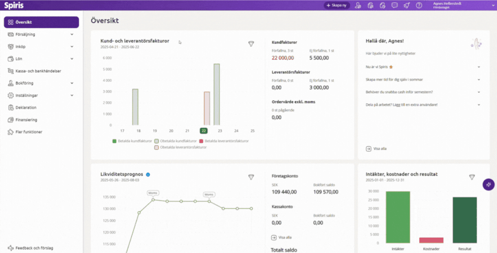Click the Obetalda leverantörsfakturor color swatch
The image size is (497, 253).
click(x=156, y=147)
